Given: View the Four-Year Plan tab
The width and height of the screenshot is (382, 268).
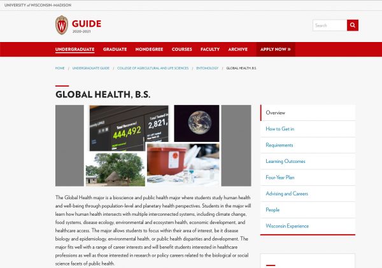Looking at the screenshot, I should [x=280, y=178].
